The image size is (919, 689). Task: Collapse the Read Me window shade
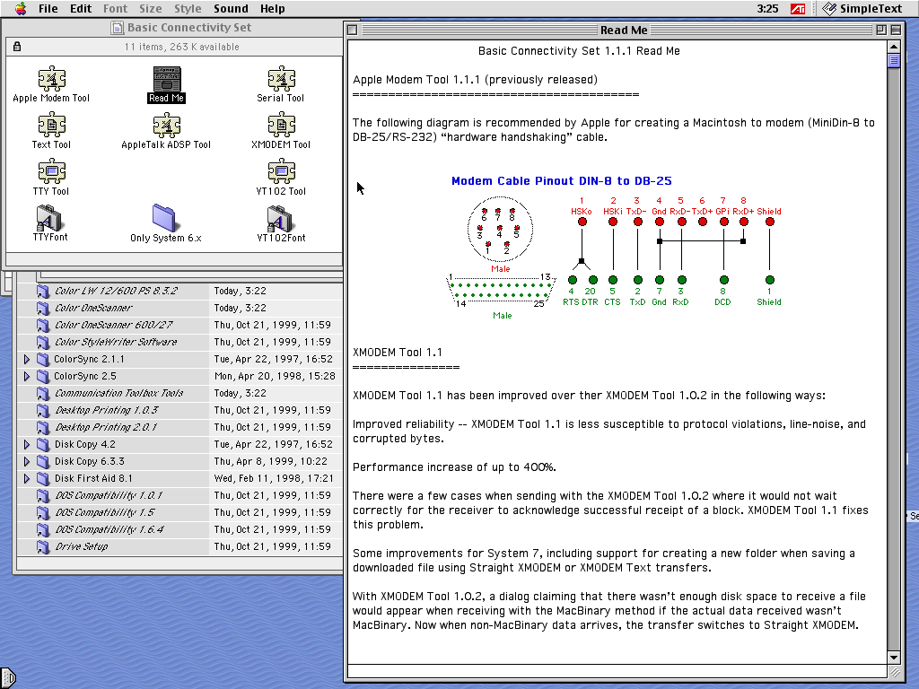896,30
